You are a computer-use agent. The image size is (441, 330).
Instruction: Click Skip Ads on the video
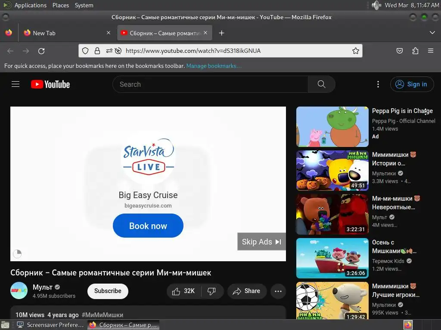coord(261,241)
